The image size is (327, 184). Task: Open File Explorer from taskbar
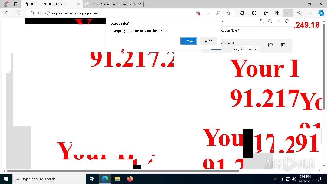117,179
